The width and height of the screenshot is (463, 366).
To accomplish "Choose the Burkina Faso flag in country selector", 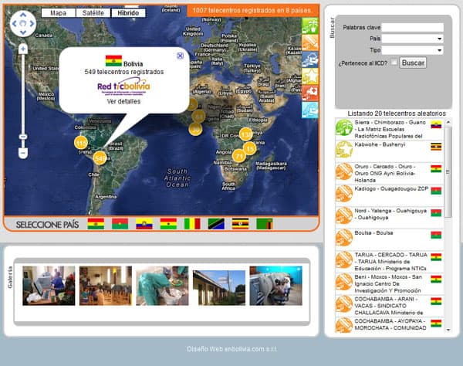I will tap(120, 224).
